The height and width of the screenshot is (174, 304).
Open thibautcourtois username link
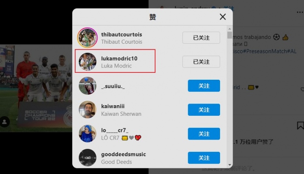122,34
